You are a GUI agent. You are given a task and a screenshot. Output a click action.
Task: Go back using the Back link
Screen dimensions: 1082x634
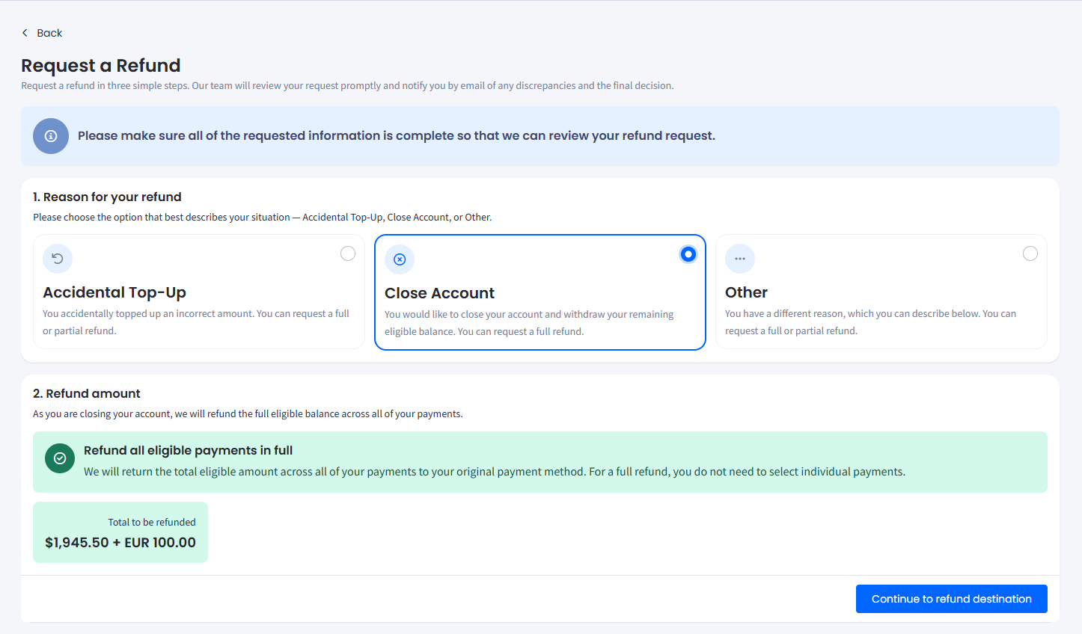point(42,33)
